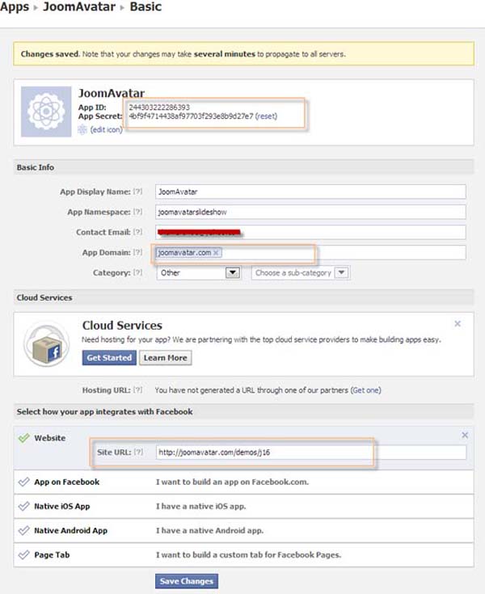
Task: Click the Contact Email input field
Action: point(310,232)
